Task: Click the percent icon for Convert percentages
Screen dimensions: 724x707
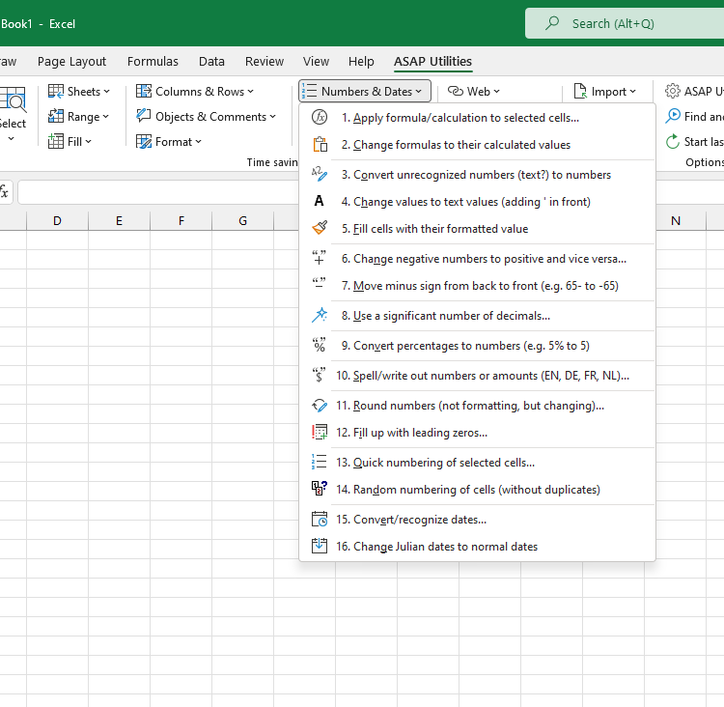Action: tap(320, 345)
